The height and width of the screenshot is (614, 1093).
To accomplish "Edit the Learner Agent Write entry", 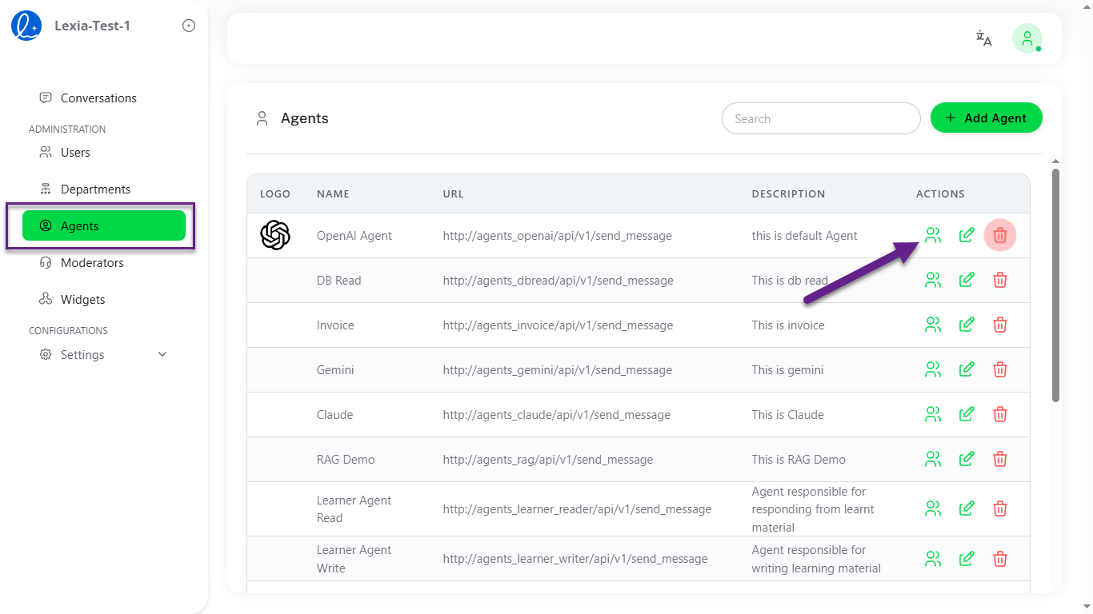I will (966, 559).
